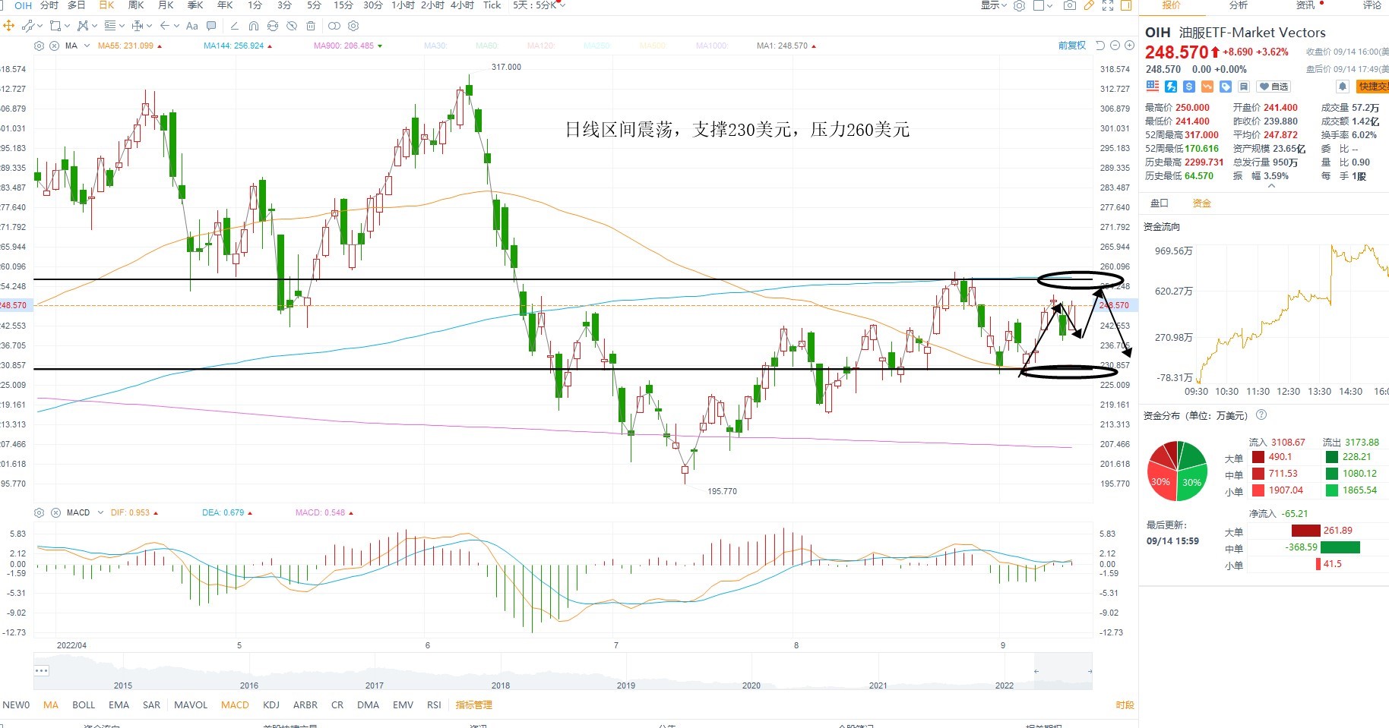Open the pattern tool dropdown
The image size is (1389, 728).
pos(94,26)
